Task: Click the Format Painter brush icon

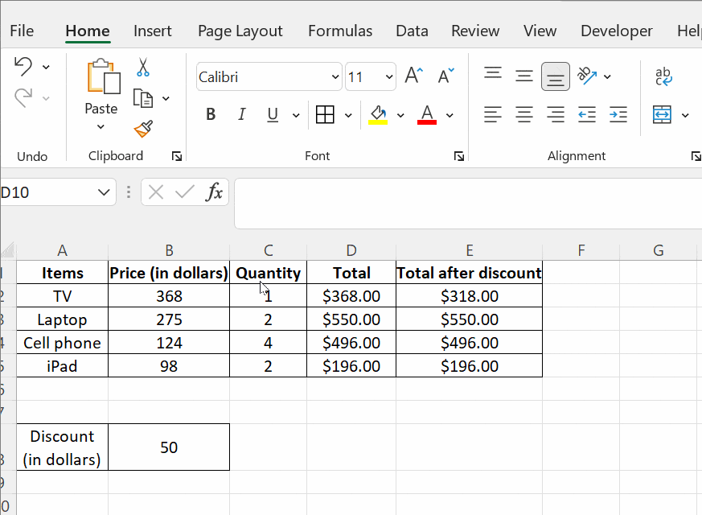Action: pyautogui.click(x=143, y=129)
